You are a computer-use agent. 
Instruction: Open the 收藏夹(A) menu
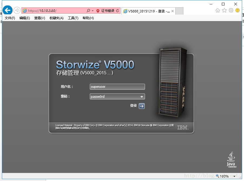[57, 18]
